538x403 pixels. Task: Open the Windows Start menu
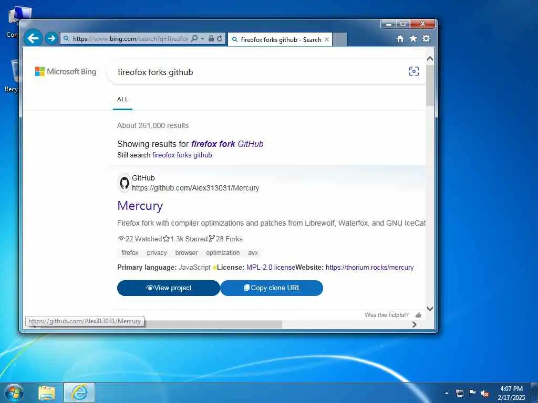click(14, 393)
